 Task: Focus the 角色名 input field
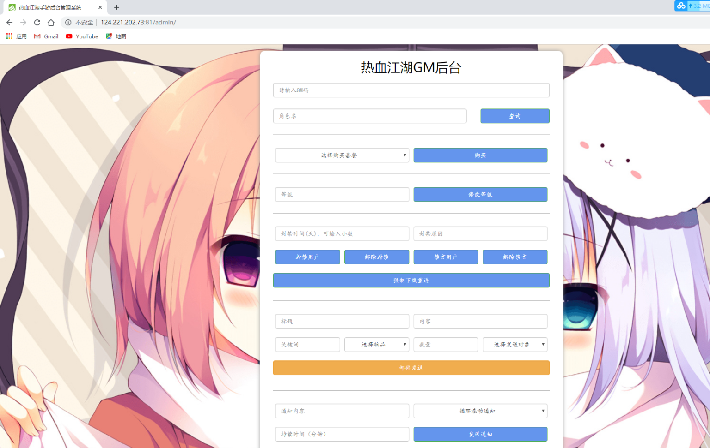click(370, 116)
